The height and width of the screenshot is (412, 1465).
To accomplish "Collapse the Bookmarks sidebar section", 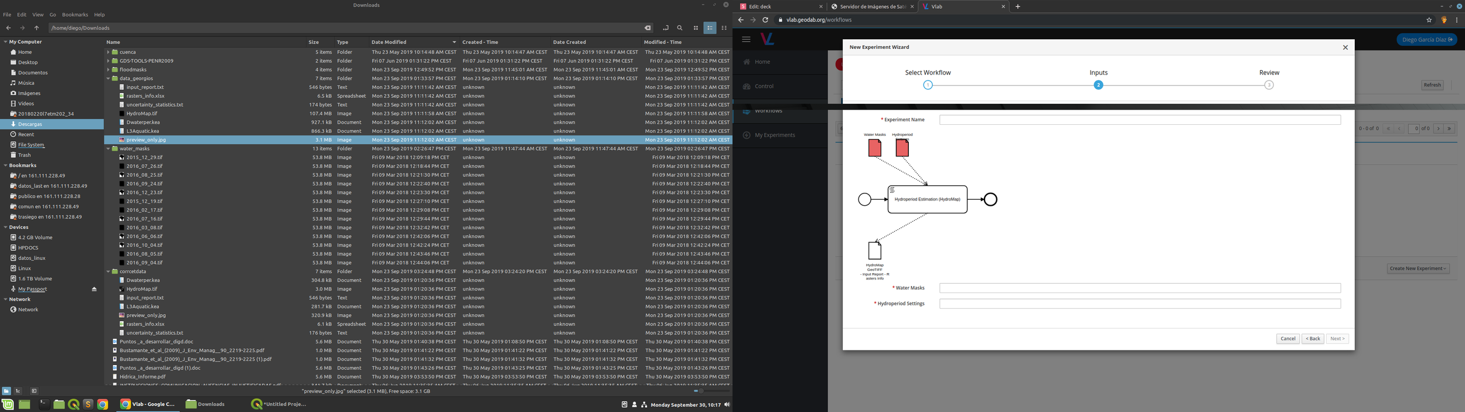I will [5, 165].
